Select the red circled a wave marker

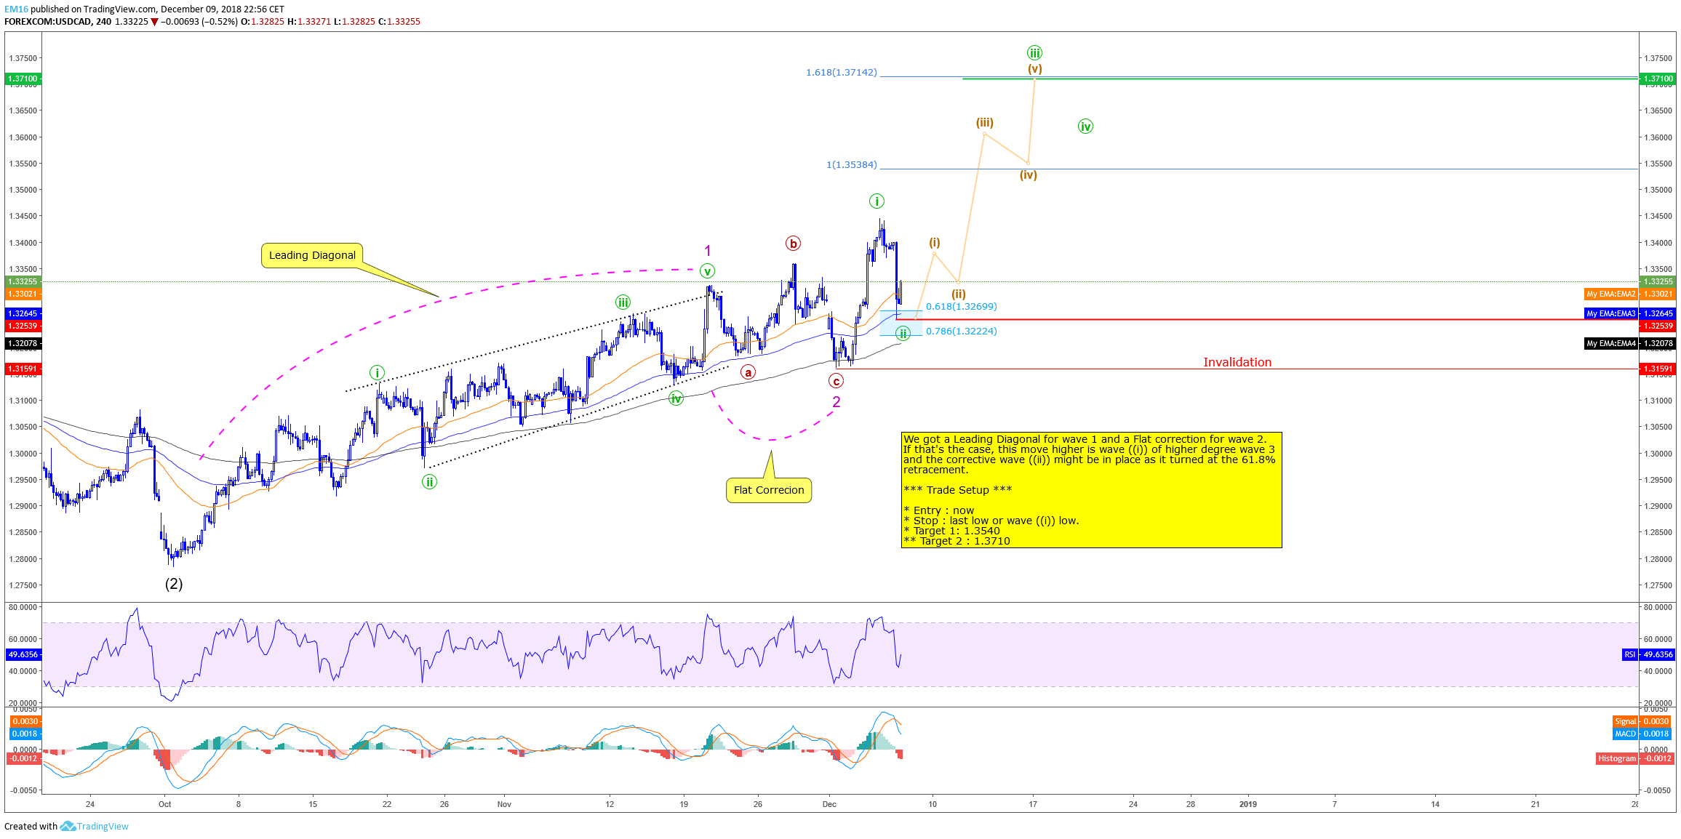pyautogui.click(x=748, y=373)
